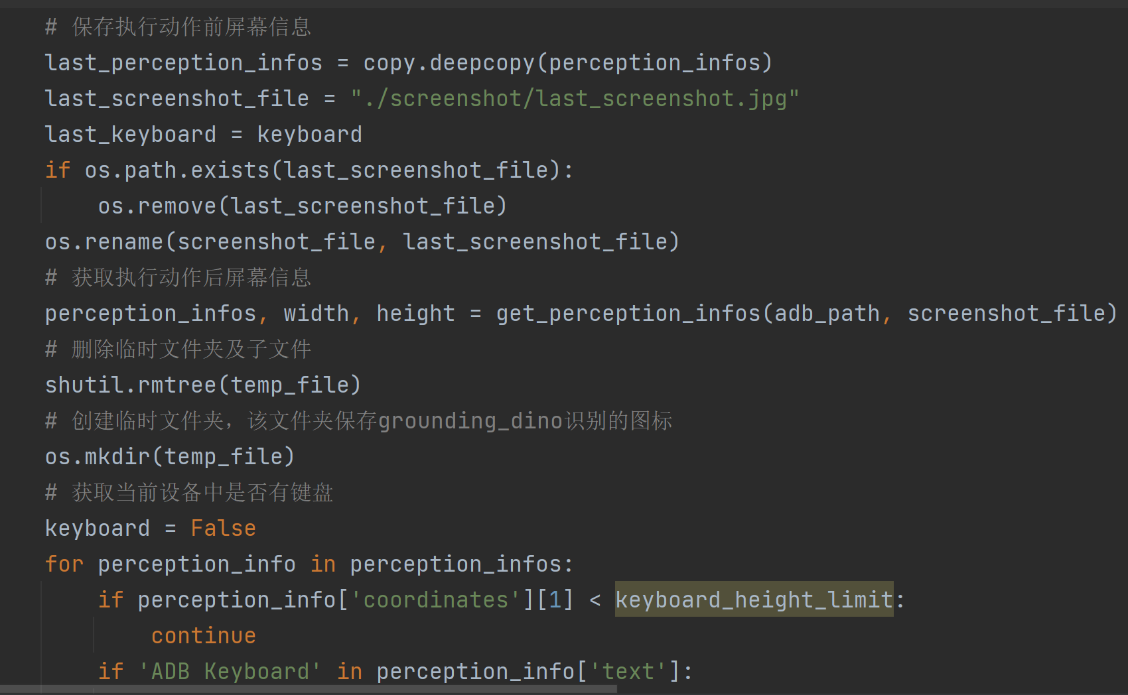Click the 'text' dictionary key
1128x695 pixels.
click(628, 671)
